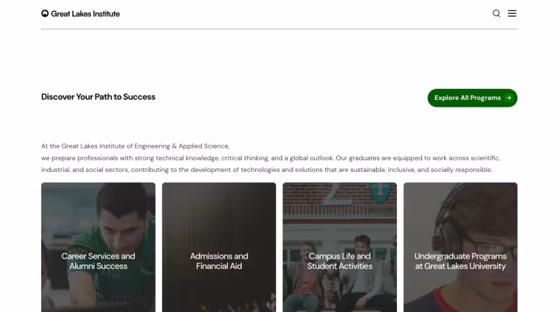Viewport: 556px width, 312px height.
Task: Open the search magnifier icon
Action: point(496,13)
